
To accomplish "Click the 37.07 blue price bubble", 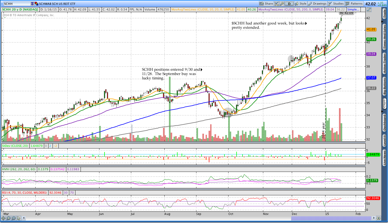I will pyautogui.click(x=371, y=77).
